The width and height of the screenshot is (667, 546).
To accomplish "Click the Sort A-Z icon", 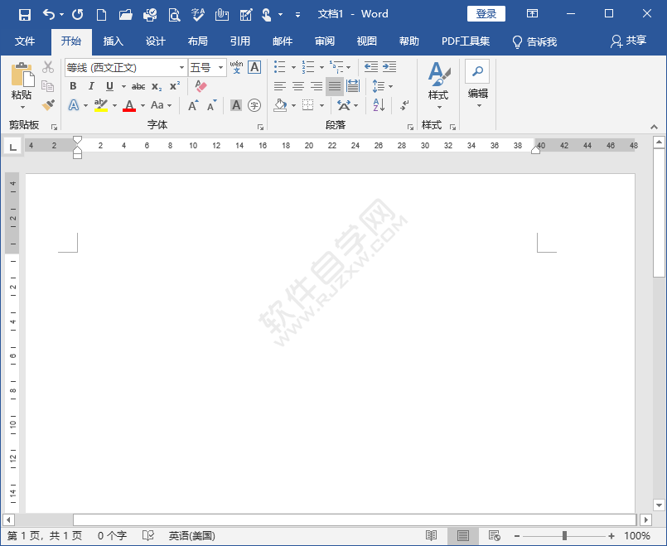I will (x=379, y=105).
